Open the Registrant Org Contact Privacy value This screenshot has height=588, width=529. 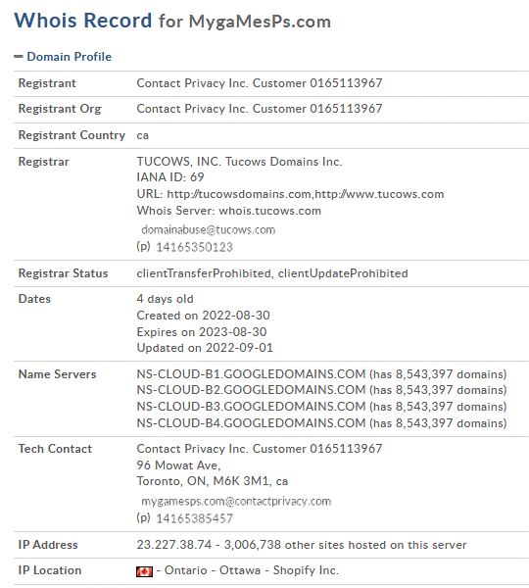point(260,109)
